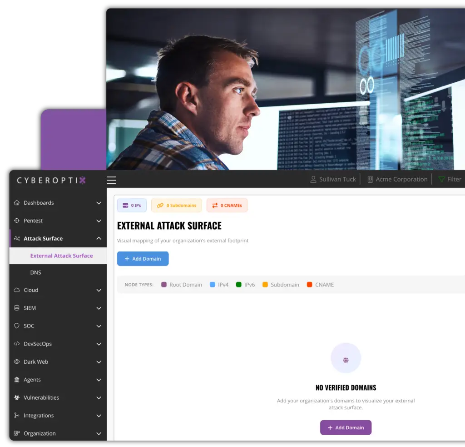The width and height of the screenshot is (465, 447).
Task: Select External Attack Surface in sidebar
Action: click(x=61, y=256)
